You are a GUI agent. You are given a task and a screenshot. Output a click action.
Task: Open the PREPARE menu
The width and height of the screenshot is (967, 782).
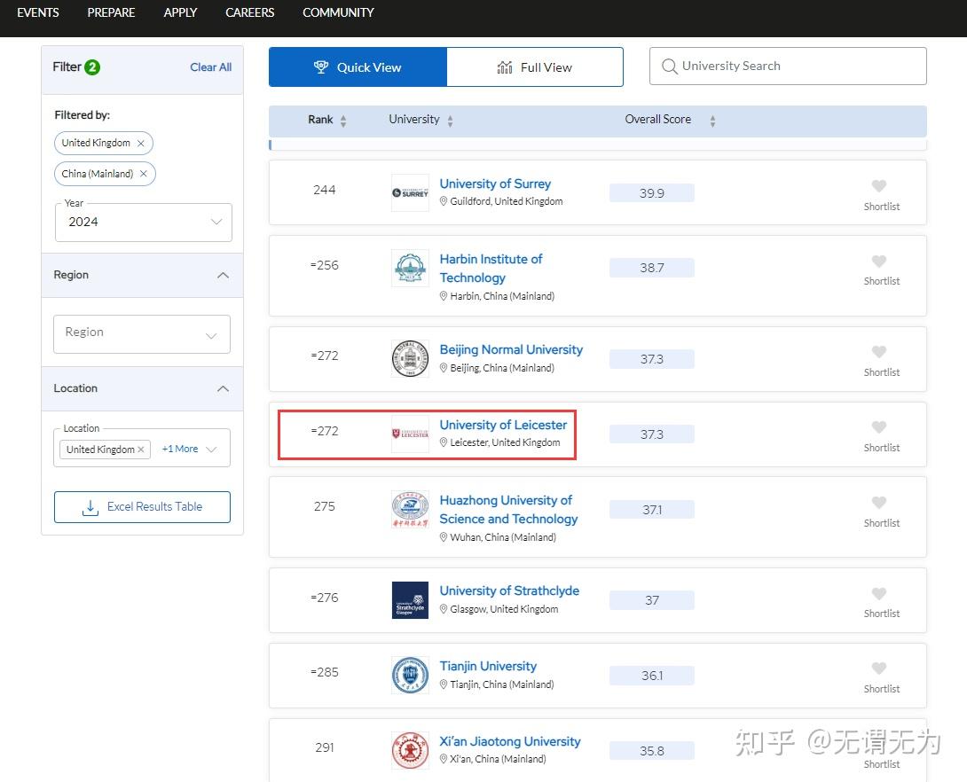tap(111, 12)
